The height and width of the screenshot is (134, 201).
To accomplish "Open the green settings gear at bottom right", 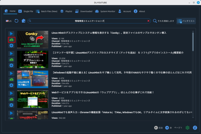I will [187, 128].
